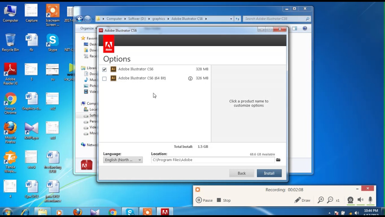Open Chrome from the taskbar
This screenshot has width=385, height=217.
(112, 213)
